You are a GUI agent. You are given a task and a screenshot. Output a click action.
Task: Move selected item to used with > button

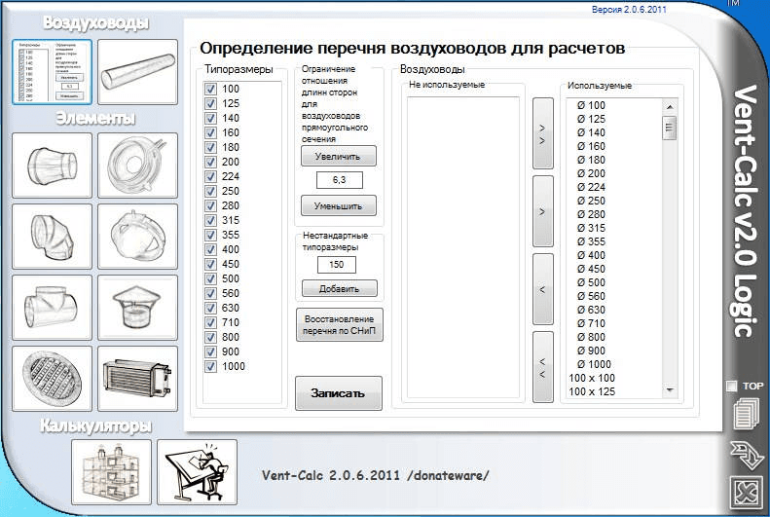pyautogui.click(x=542, y=211)
